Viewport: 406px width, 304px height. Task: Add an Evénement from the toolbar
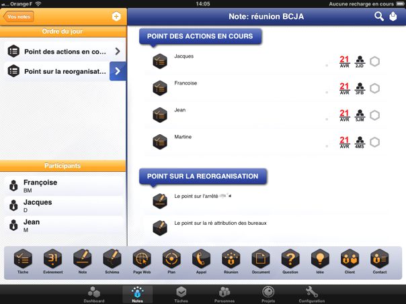(x=52, y=260)
